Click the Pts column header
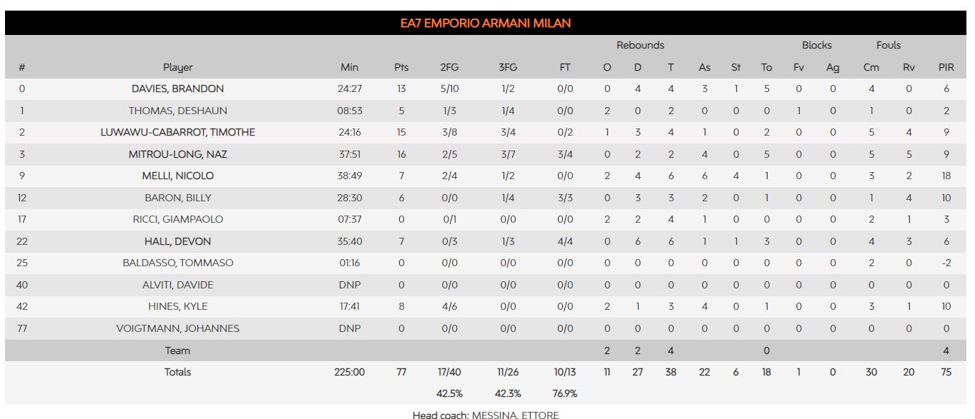This screenshot has height=419, width=975. (401, 68)
